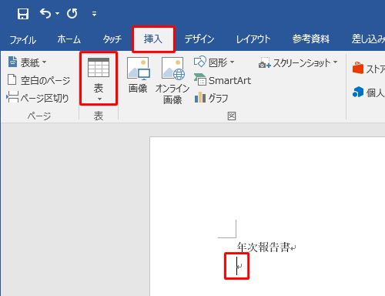
Task: Insert a 空白のページ blank page
Action: tap(39, 80)
